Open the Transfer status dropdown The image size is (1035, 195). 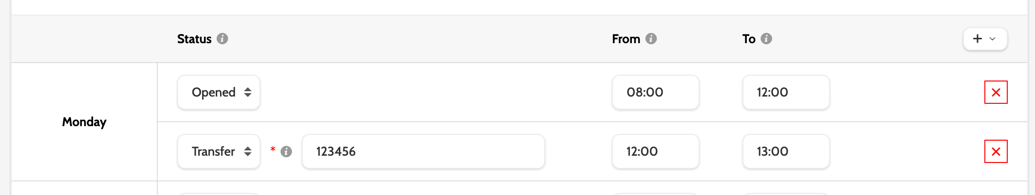(219, 151)
